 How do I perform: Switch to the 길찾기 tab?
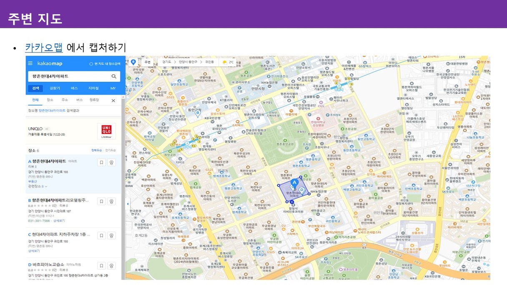click(x=55, y=88)
